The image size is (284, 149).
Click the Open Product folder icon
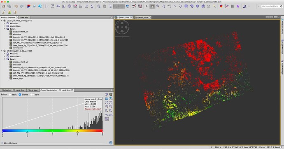3,6
